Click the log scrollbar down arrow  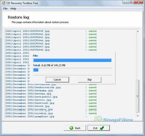pos(138,116)
